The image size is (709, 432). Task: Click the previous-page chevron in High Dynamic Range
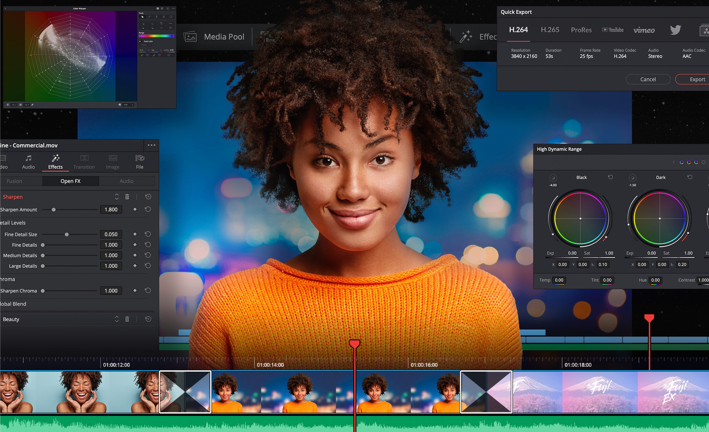(674, 162)
